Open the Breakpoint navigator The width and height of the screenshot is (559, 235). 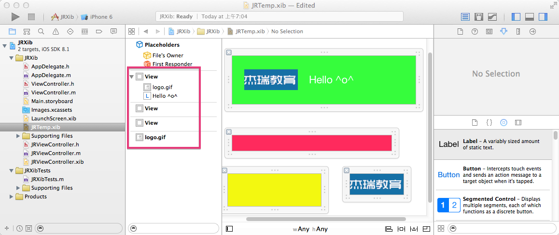point(99,31)
